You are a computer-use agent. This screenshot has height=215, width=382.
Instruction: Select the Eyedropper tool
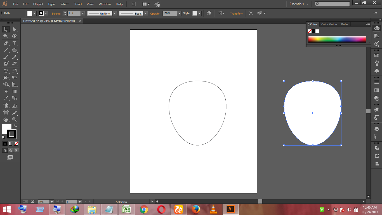point(6,98)
